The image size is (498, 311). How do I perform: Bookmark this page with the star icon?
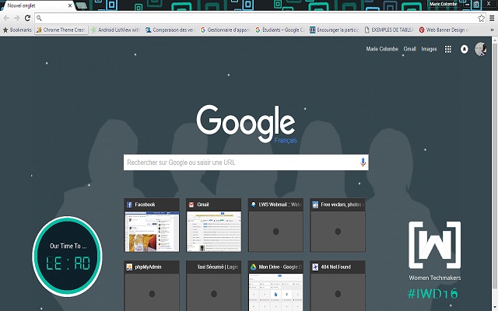(x=481, y=18)
